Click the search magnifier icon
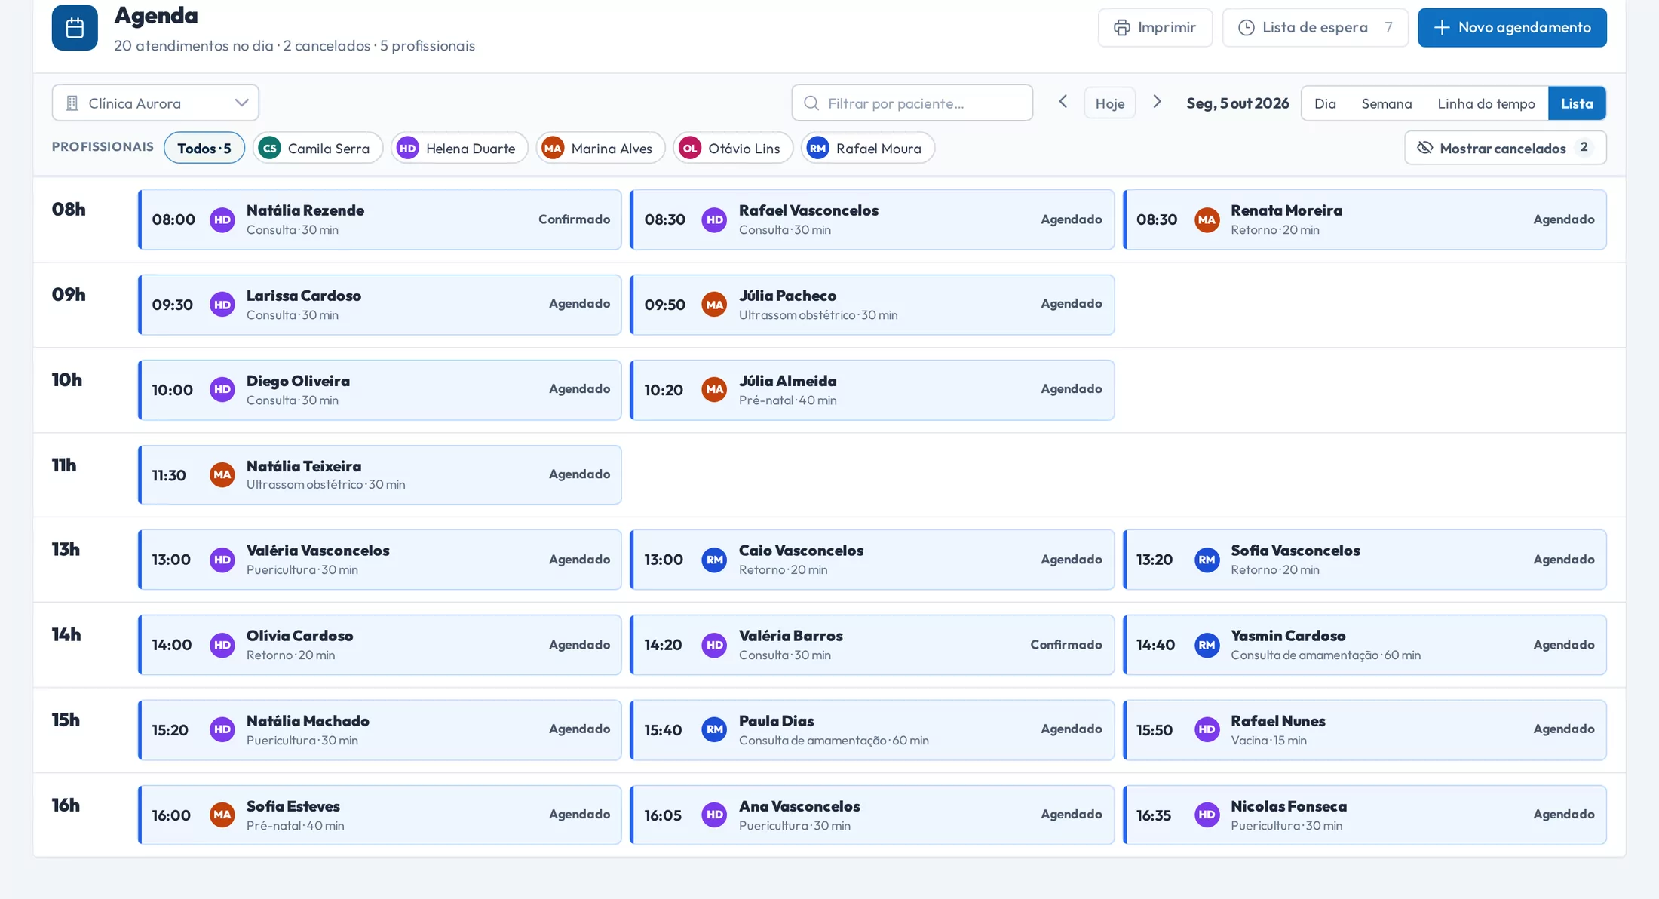The width and height of the screenshot is (1659, 899). [x=811, y=103]
